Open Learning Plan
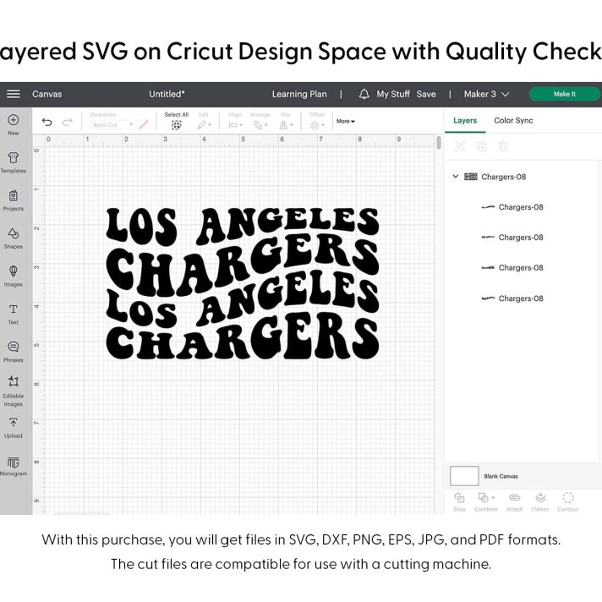Image resolution: width=602 pixels, height=602 pixels. pos(299,94)
